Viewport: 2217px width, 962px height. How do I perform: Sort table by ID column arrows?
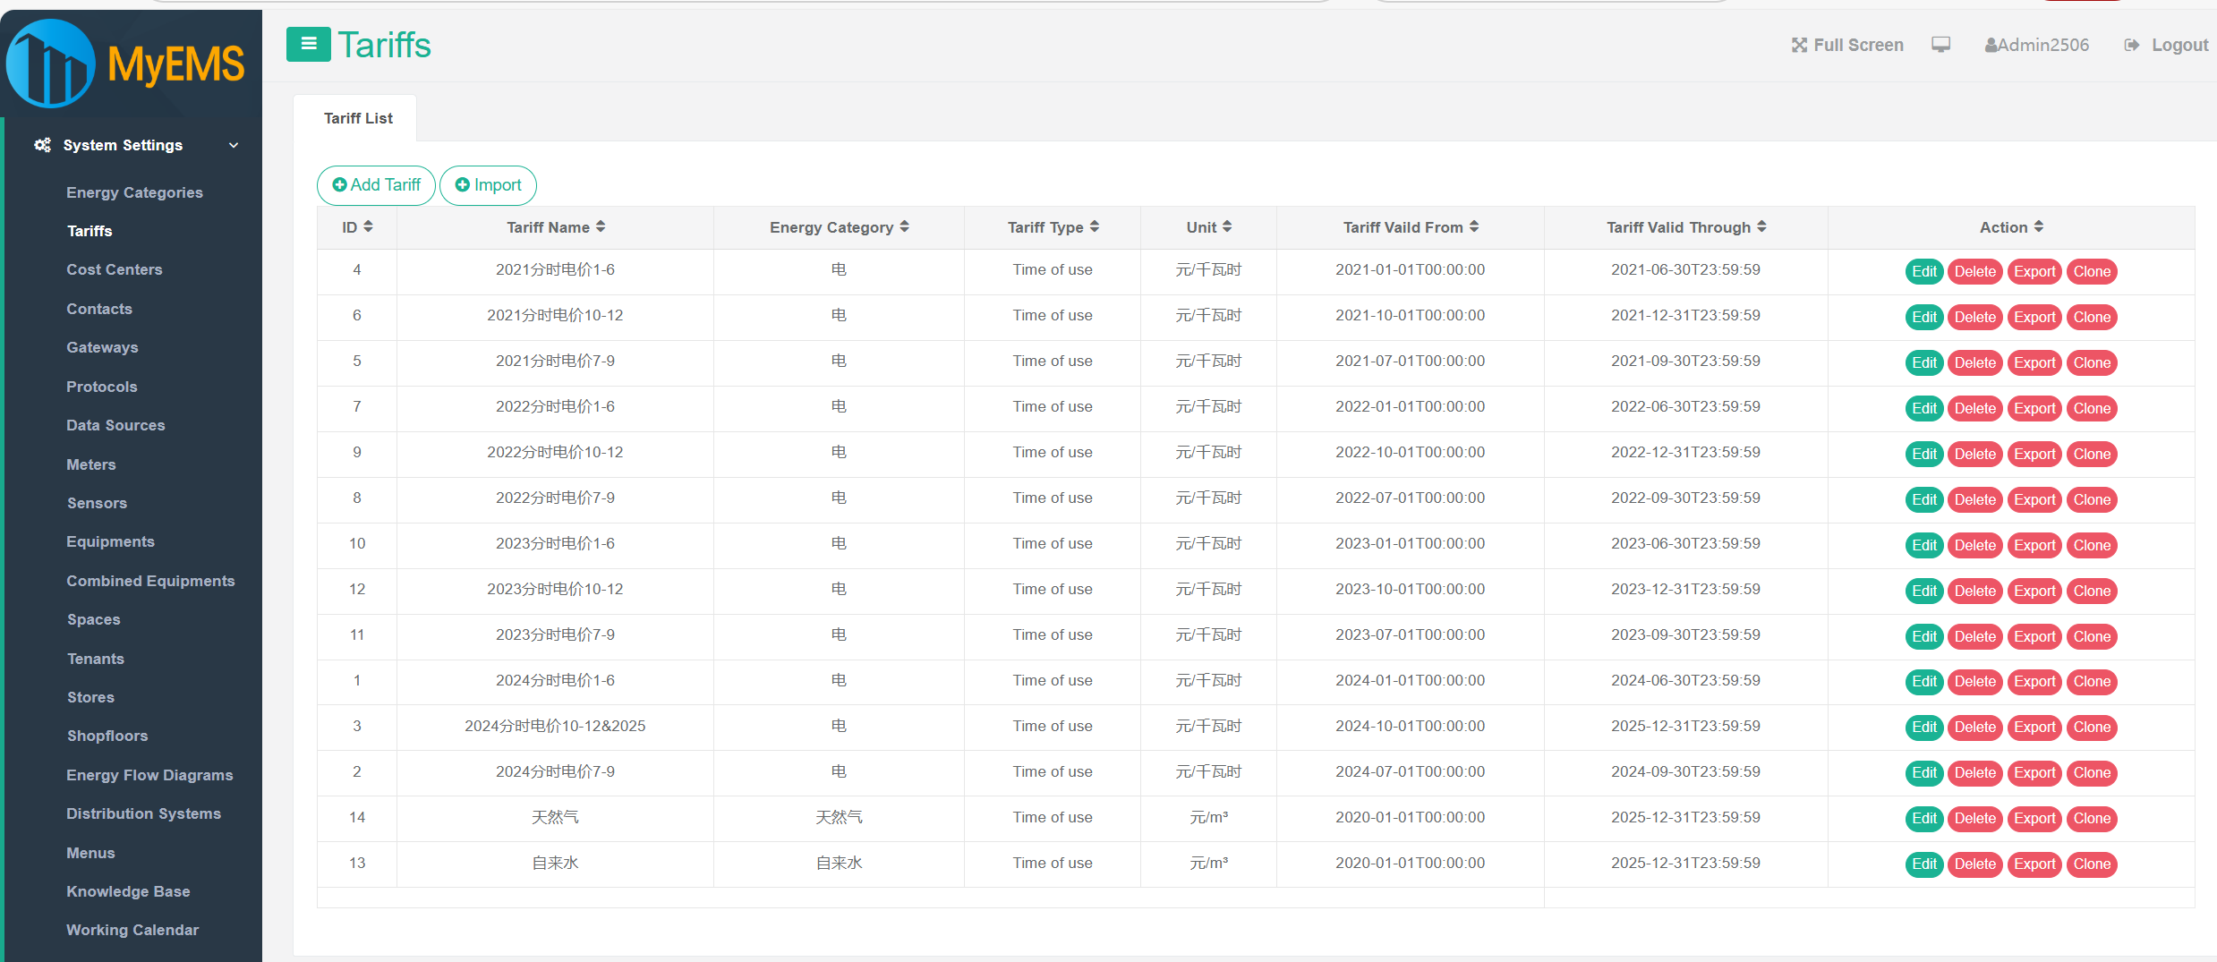tap(368, 227)
